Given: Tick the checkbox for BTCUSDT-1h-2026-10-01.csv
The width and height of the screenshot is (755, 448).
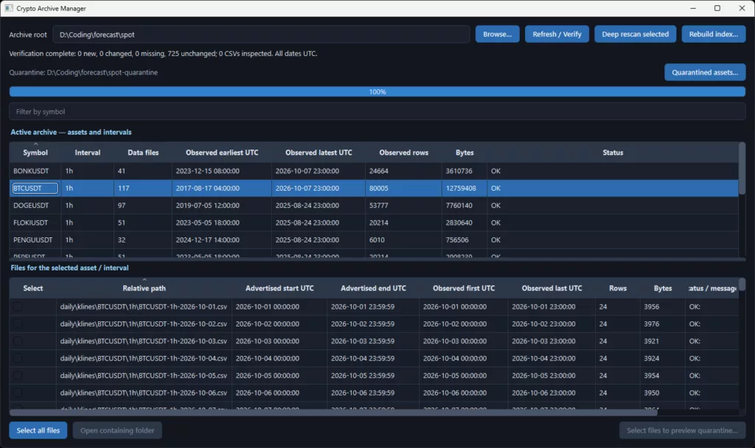Looking at the screenshot, I should (18, 307).
